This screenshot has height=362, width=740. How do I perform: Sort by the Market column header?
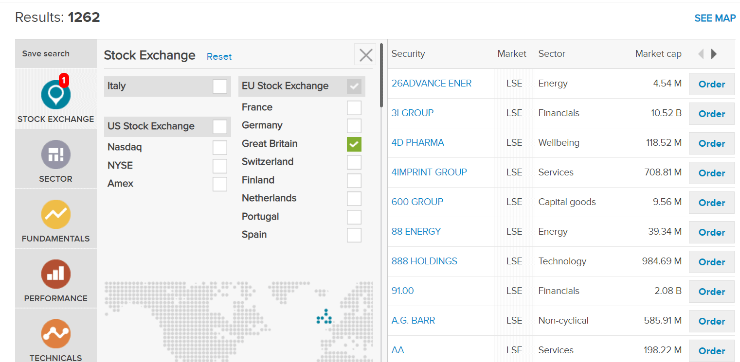(512, 54)
